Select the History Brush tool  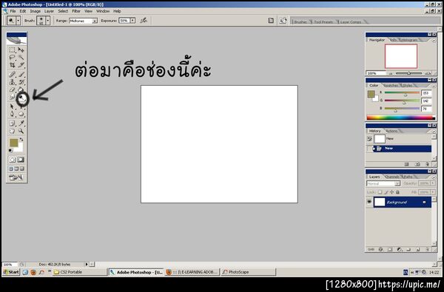pos(21,82)
